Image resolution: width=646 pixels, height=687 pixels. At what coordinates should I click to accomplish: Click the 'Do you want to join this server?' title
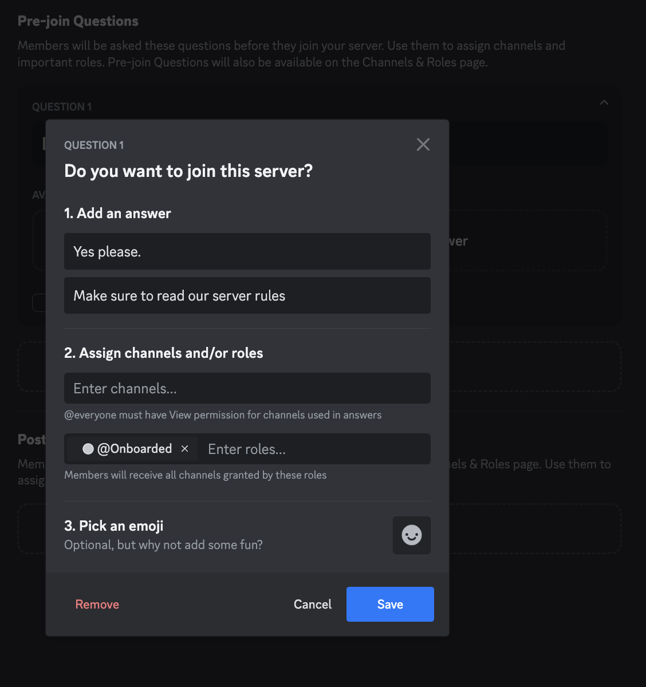(188, 171)
